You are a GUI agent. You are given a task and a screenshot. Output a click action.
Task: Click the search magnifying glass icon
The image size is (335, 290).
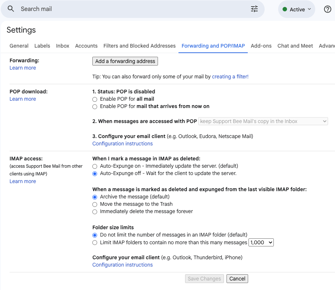coord(11,9)
